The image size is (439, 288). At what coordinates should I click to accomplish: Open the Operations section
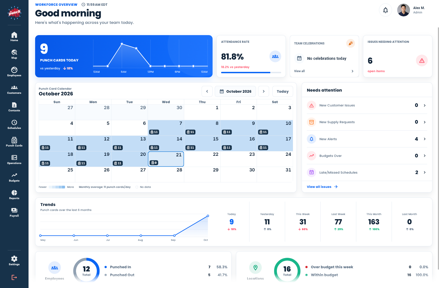14,159
